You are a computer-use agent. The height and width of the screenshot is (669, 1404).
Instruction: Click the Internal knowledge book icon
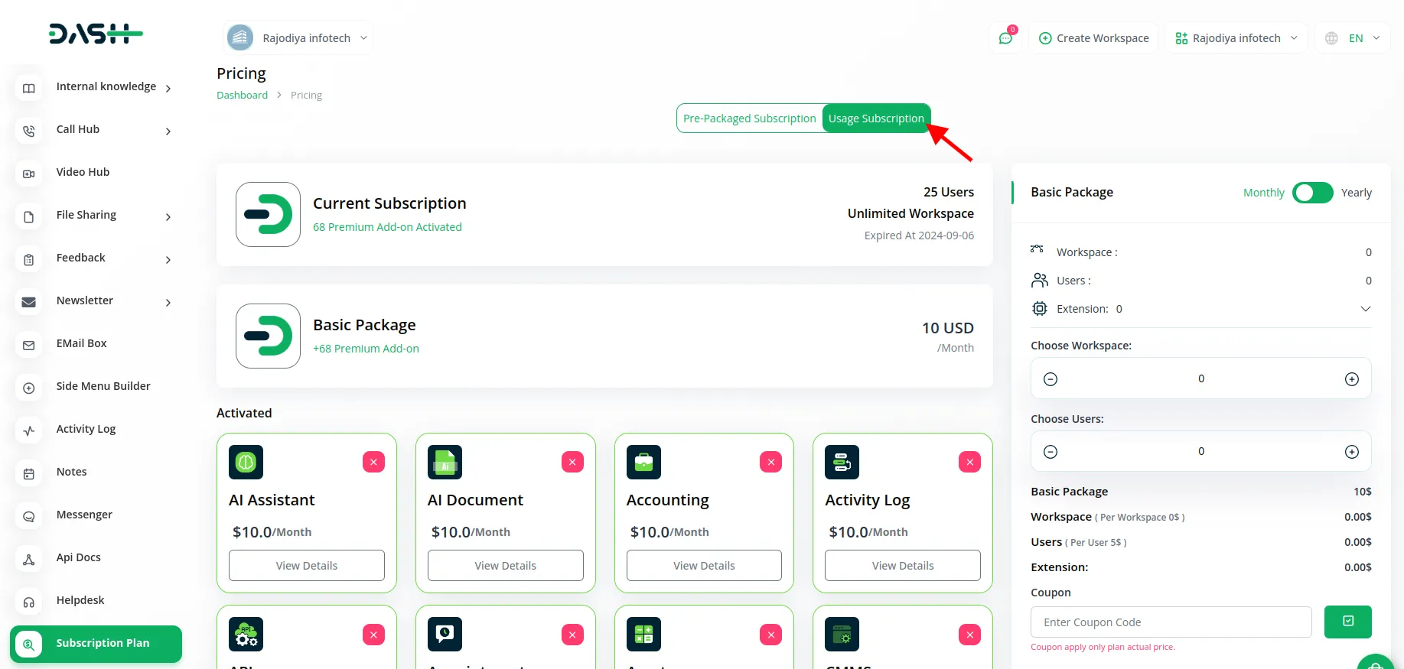tap(29, 88)
